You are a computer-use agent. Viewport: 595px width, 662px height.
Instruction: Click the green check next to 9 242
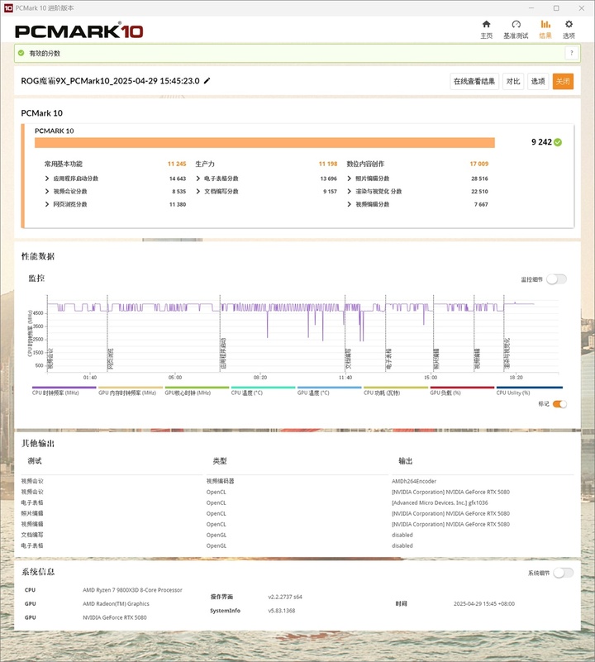[x=558, y=142]
